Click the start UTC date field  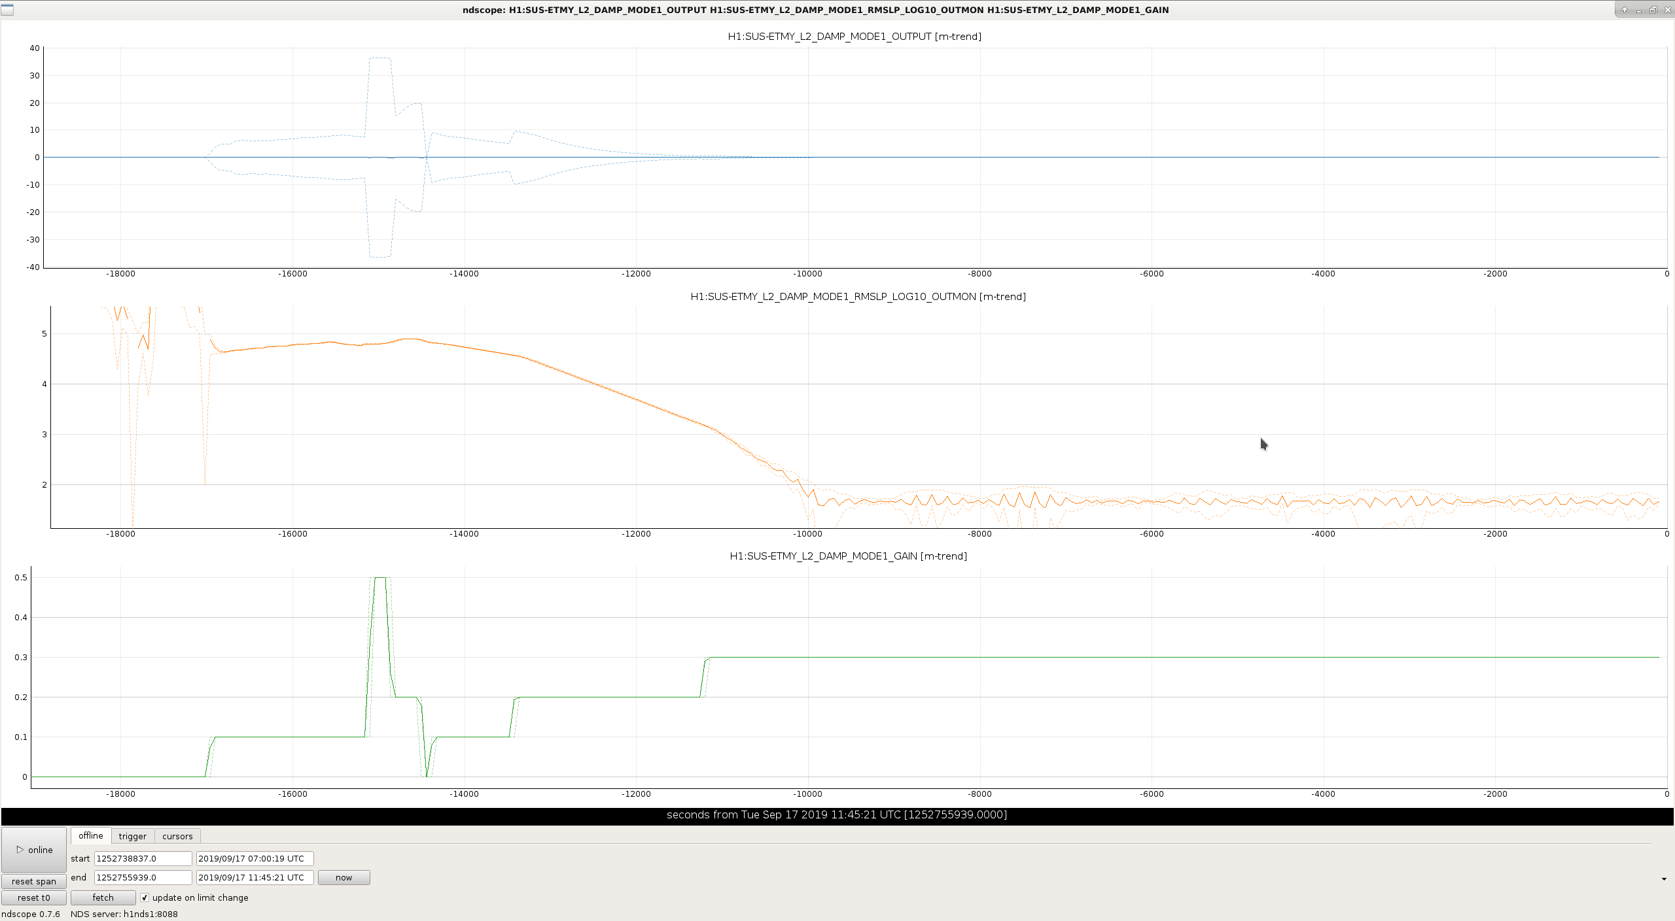[255, 858]
